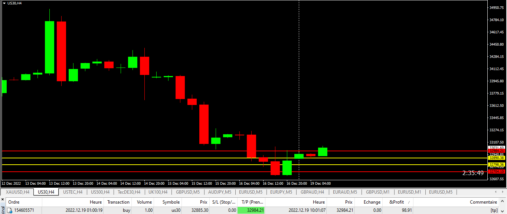Click close time 2022.12.19 10:01:07

307,210
